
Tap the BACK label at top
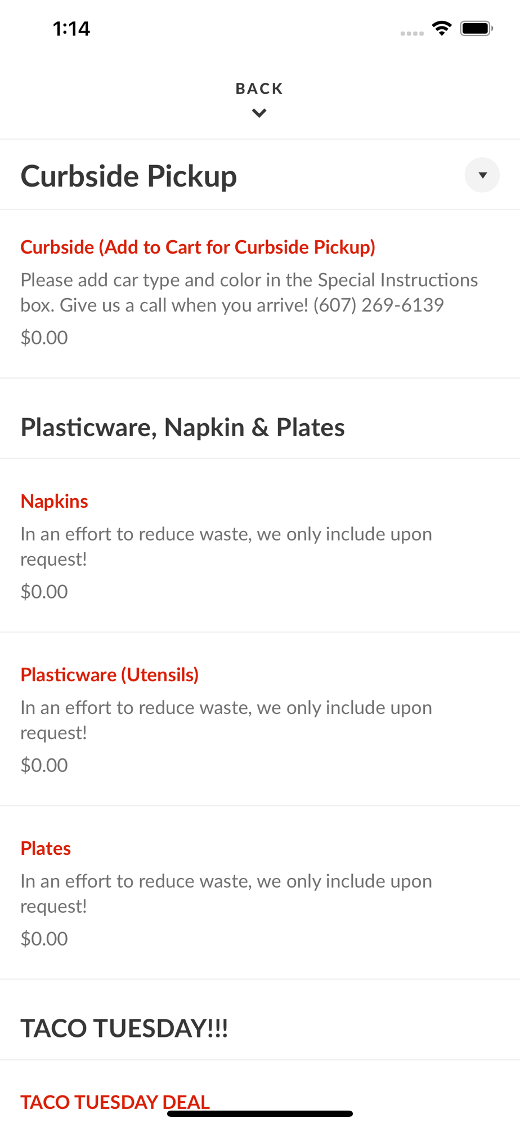259,88
